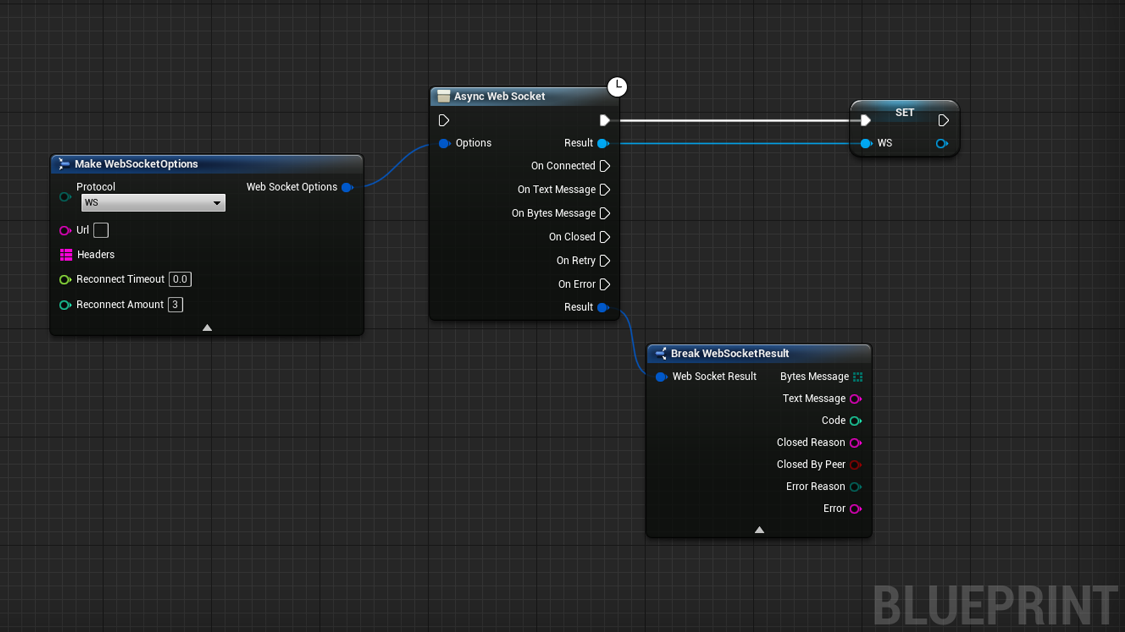Select the Async Web Socket node title
1125x632 pixels.
pyautogui.click(x=499, y=97)
